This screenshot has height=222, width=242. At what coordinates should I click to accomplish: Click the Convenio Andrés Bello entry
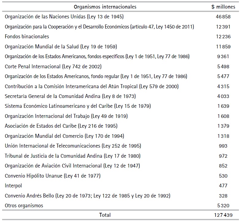tap(87, 196)
